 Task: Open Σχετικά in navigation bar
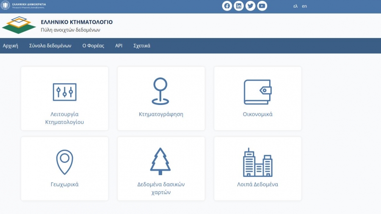[x=142, y=46]
